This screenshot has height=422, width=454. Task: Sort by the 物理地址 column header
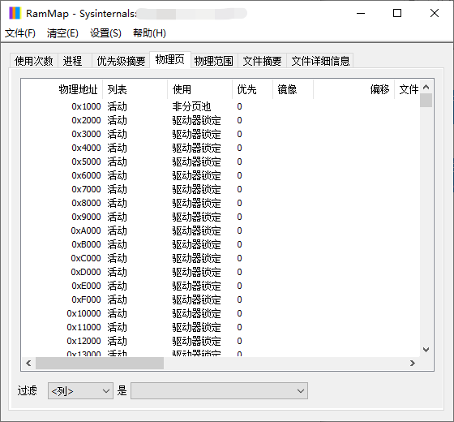[62, 89]
